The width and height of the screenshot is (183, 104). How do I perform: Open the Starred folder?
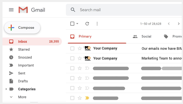point(24,50)
